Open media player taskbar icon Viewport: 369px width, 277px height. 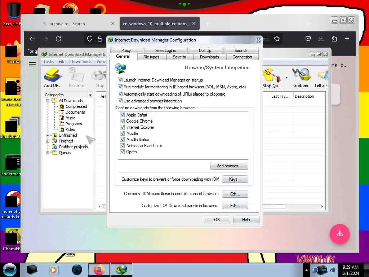coord(53,270)
